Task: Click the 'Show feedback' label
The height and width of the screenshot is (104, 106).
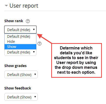Action: click(18, 88)
